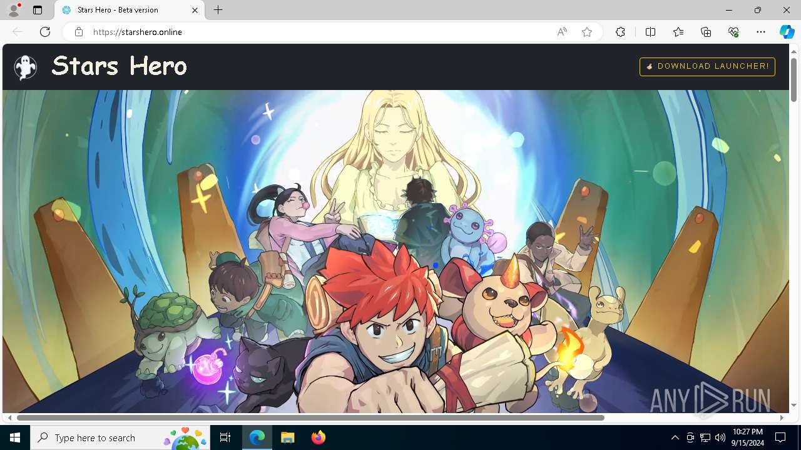Open the tab actions menu icon
801x450 pixels.
point(38,10)
